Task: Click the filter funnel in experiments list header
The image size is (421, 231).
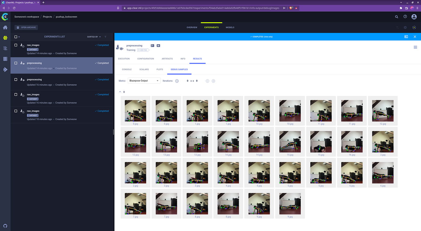Action: pyautogui.click(x=105, y=37)
